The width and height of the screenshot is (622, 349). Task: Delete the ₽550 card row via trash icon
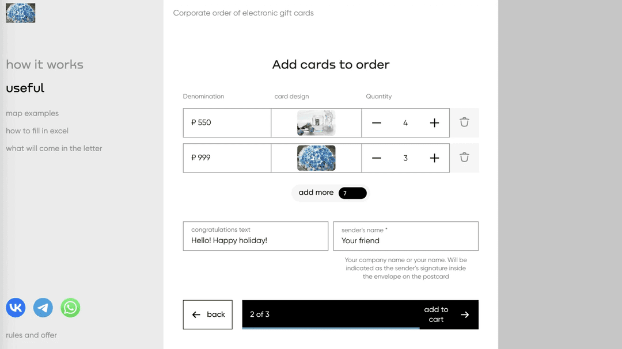coord(464,122)
